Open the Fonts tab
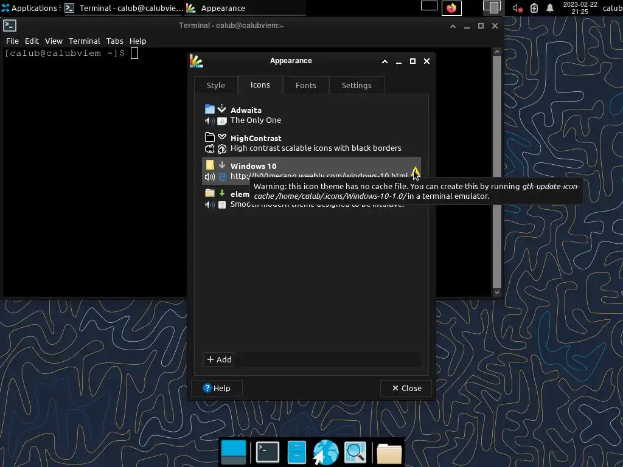 305,85
